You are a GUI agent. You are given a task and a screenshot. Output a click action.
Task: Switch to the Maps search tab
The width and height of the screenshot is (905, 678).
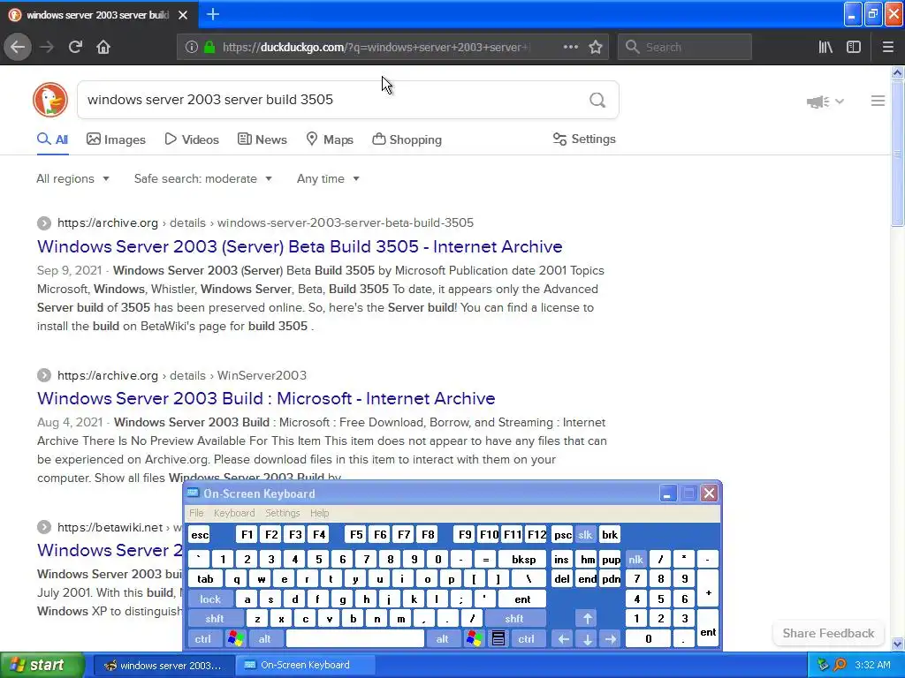pos(330,139)
